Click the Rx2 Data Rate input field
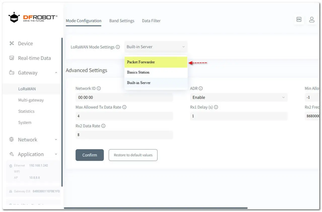Screen dimensions: 322x212 point(124,135)
